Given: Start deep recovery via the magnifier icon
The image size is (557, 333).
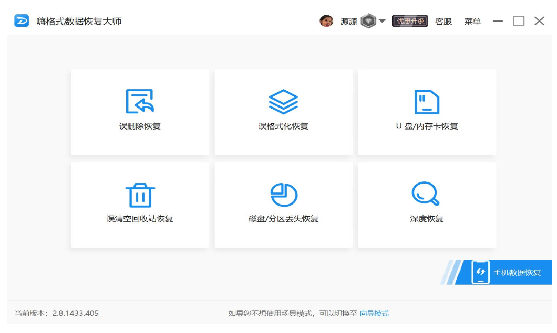Looking at the screenshot, I should point(425,194).
